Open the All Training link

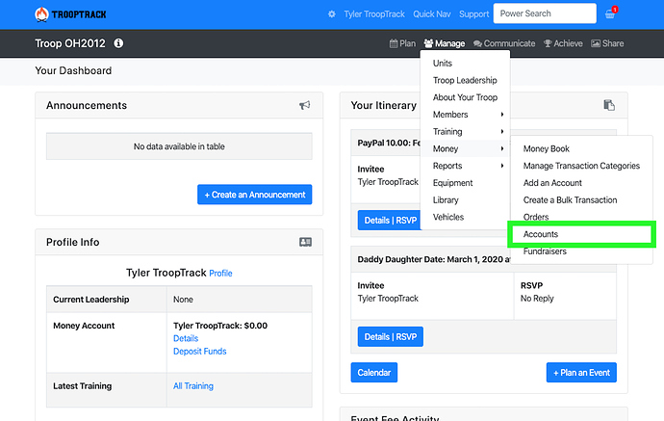point(193,385)
